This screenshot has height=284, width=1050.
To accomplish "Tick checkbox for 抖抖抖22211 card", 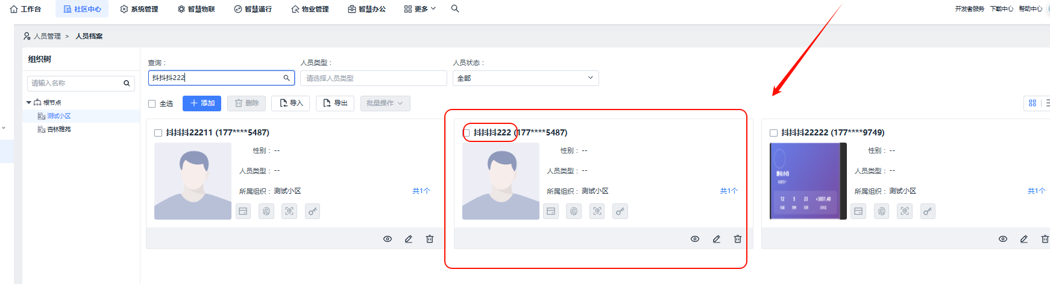I will pos(158,133).
